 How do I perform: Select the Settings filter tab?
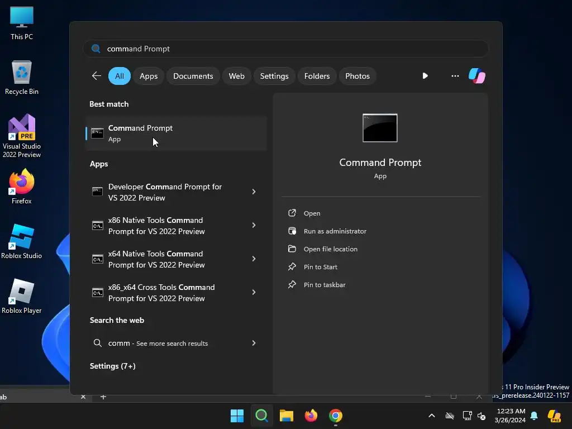tap(274, 76)
